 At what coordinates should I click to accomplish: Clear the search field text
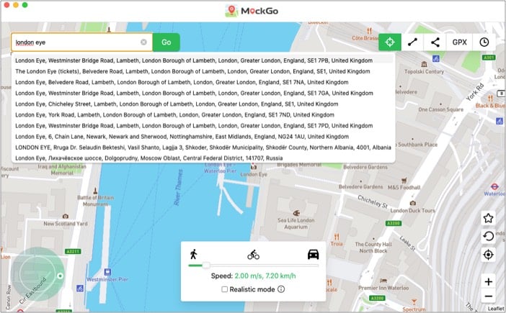coord(143,42)
